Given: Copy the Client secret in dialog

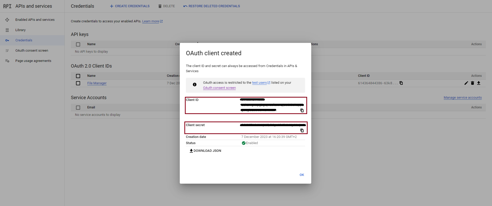Looking at the screenshot, I should point(302,130).
